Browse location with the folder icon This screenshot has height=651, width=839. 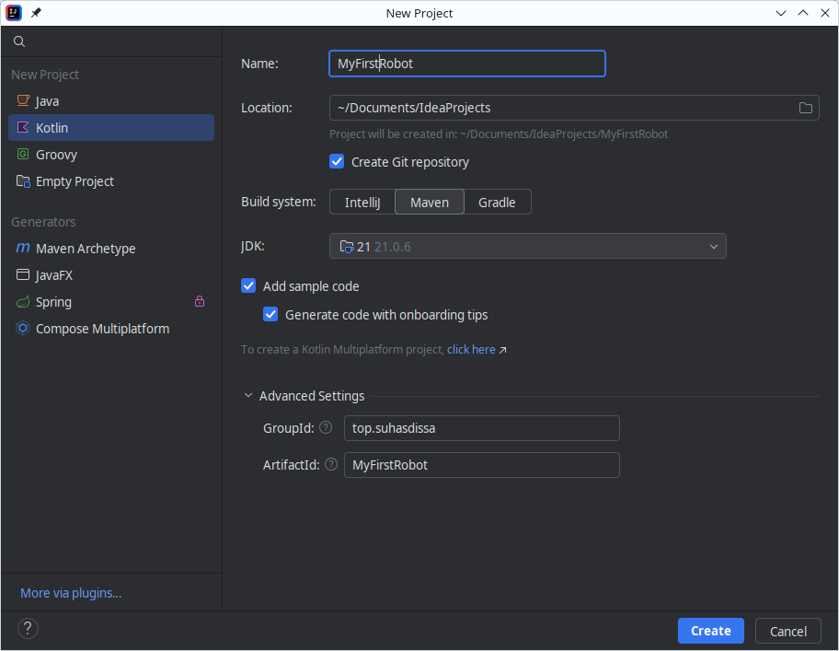pos(805,108)
